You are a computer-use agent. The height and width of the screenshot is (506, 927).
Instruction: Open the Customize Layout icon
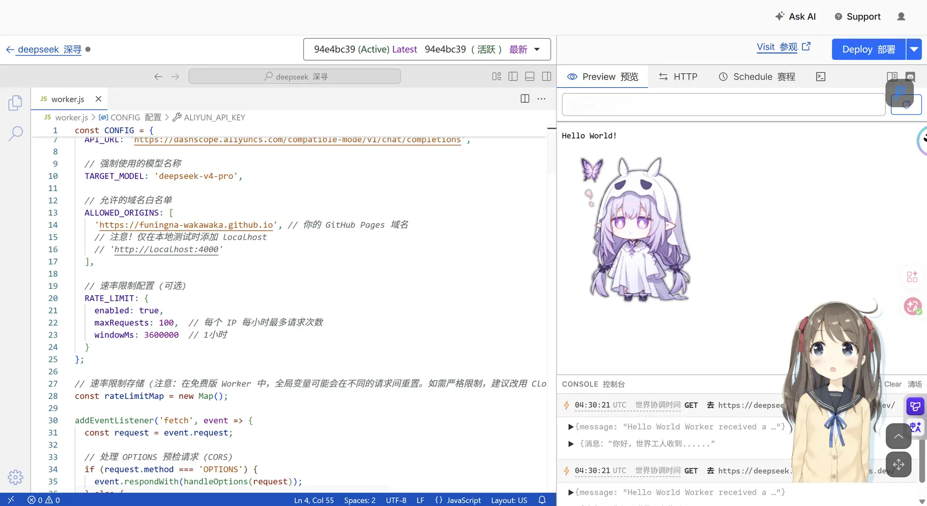pyautogui.click(x=496, y=76)
